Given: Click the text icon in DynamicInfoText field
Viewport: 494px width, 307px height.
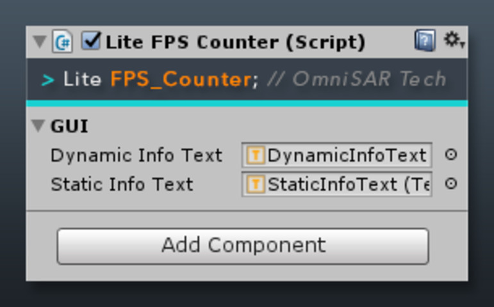Looking at the screenshot, I should pyautogui.click(x=256, y=155).
